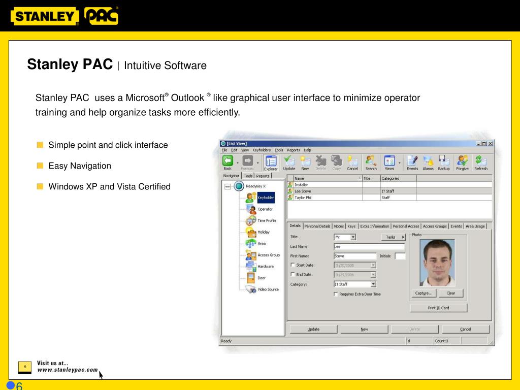
Task: Open Time Profile in the navigator tree
Action: (267, 220)
